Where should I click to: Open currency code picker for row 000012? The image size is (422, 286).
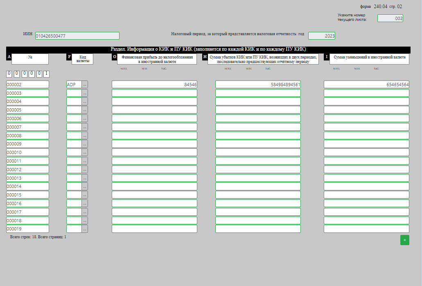(x=84, y=170)
